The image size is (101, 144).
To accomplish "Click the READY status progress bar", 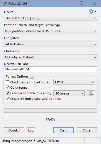I will coord(50,120).
